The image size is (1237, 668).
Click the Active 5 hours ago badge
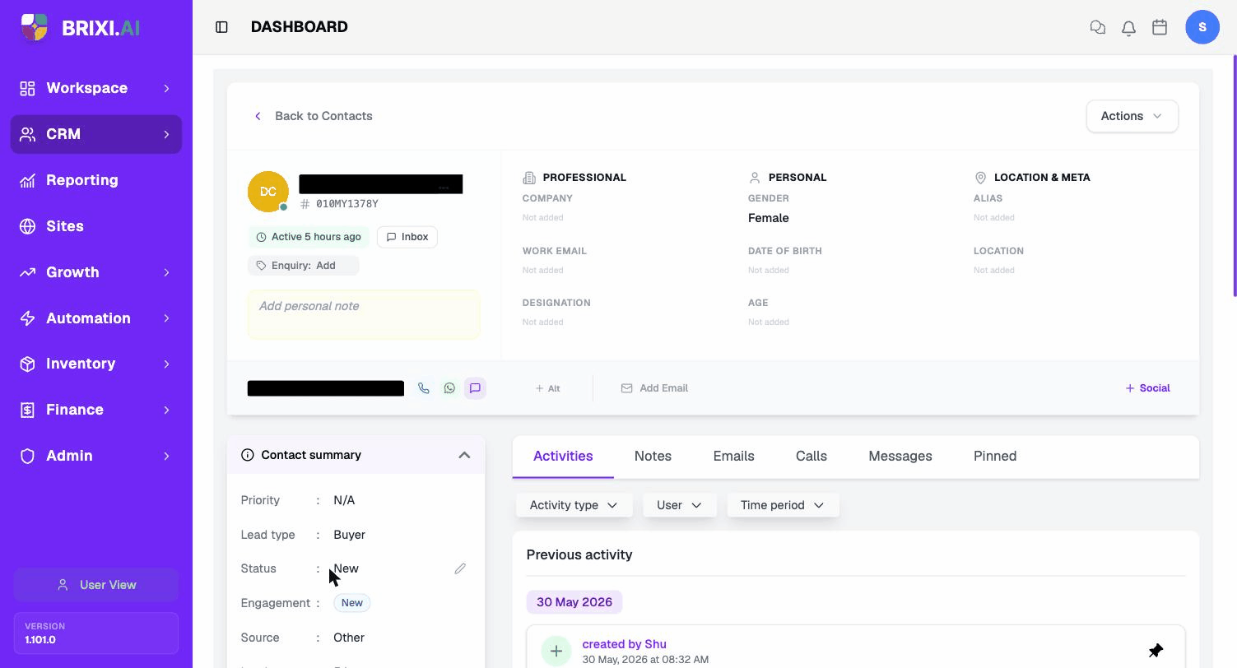309,237
